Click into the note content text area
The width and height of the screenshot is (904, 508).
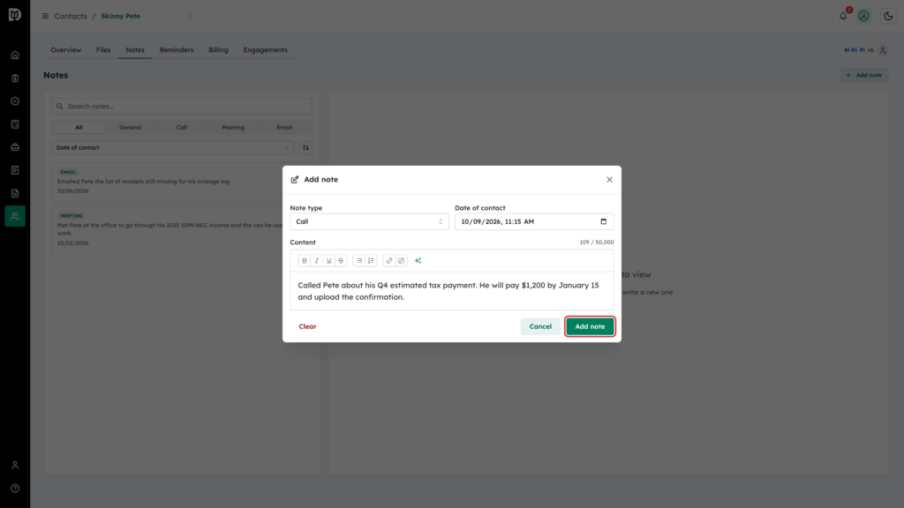tap(451, 291)
